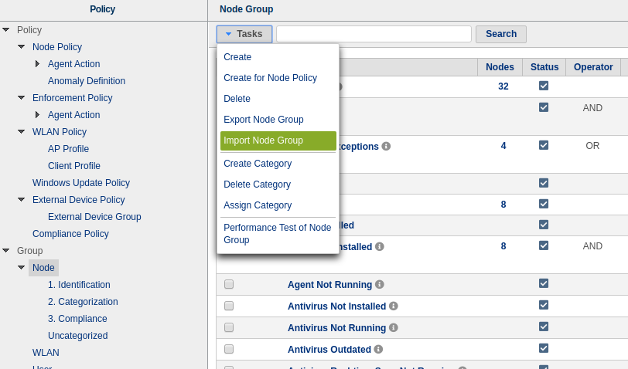
Task: Open Compliance Policy in the policy tree
Action: pos(70,234)
